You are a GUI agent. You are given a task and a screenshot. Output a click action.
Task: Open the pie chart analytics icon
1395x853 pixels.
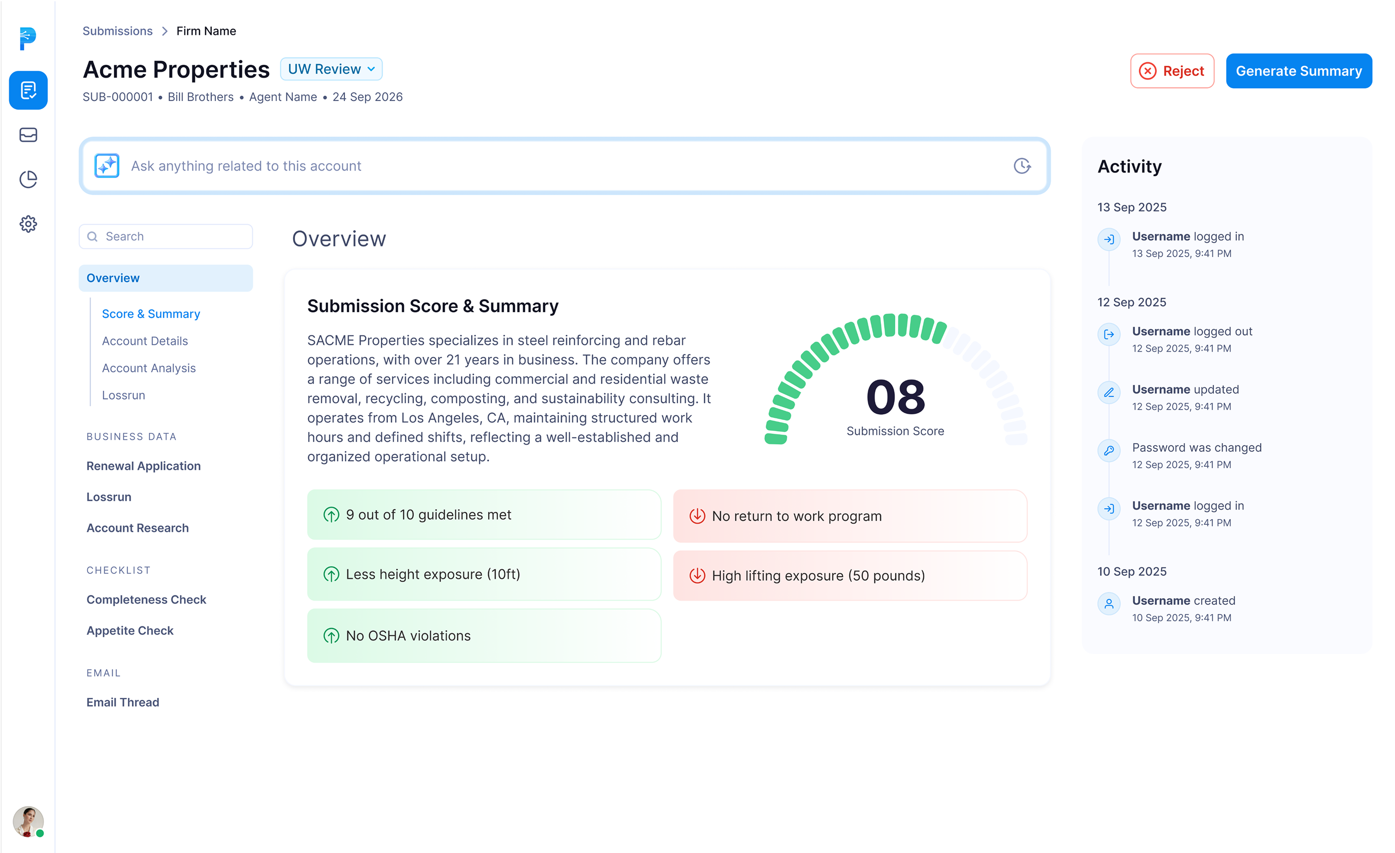(x=28, y=179)
